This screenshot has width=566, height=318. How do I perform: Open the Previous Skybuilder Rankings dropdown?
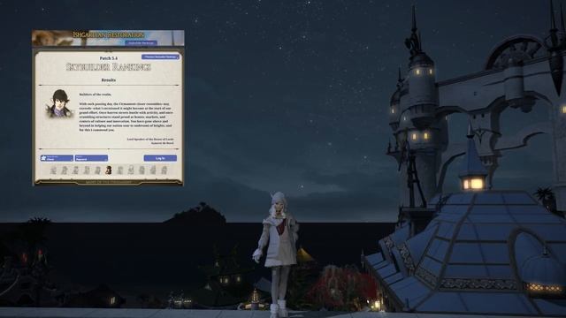pos(160,57)
